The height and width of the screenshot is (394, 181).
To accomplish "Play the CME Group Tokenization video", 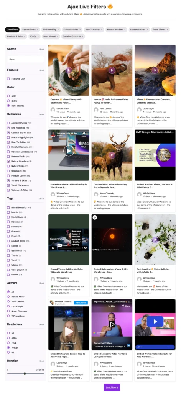I will [155, 155].
